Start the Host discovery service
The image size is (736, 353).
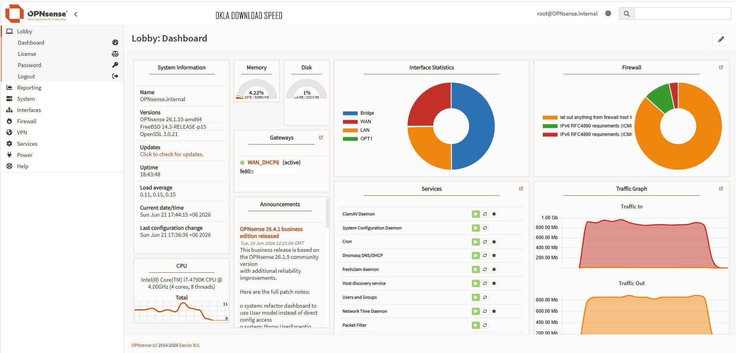coord(476,283)
